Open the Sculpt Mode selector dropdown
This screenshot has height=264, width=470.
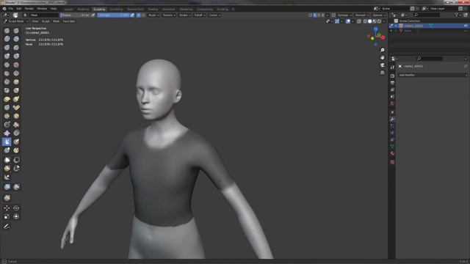coord(16,21)
